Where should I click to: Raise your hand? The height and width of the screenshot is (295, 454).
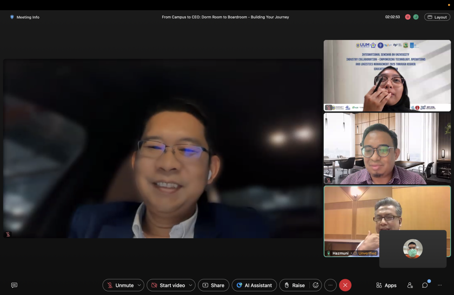click(x=294, y=285)
